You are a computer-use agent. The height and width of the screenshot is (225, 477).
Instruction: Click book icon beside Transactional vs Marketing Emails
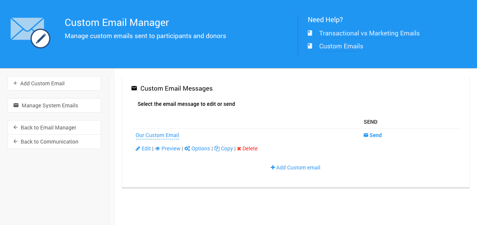[310, 33]
